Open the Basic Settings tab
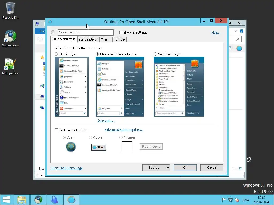This screenshot has width=274, height=205. (x=88, y=40)
